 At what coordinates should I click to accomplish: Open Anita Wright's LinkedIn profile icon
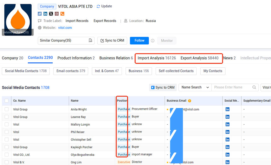[228, 109]
